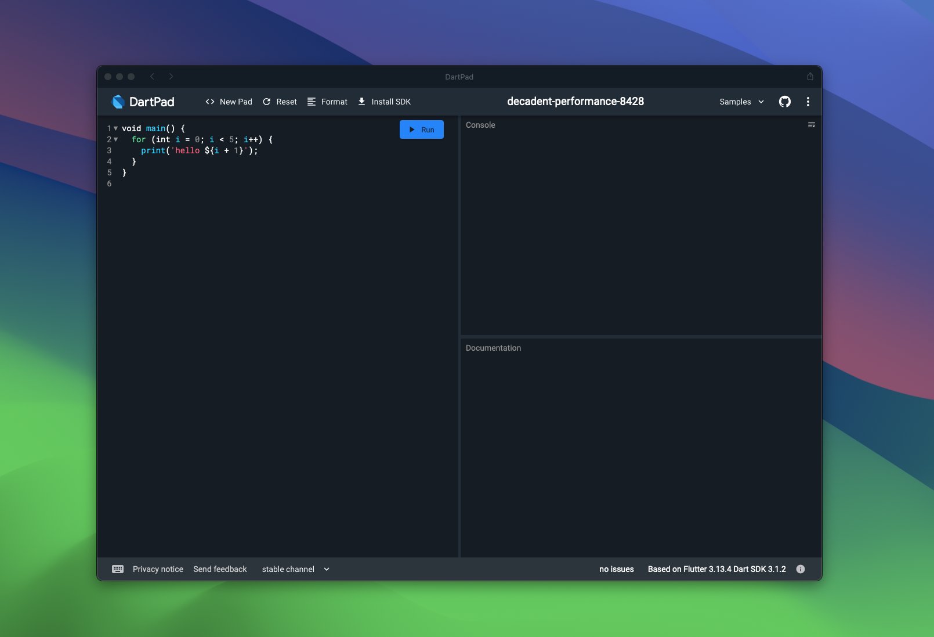Open the New Pad editor
Screen dimensions: 934x637
point(234,102)
